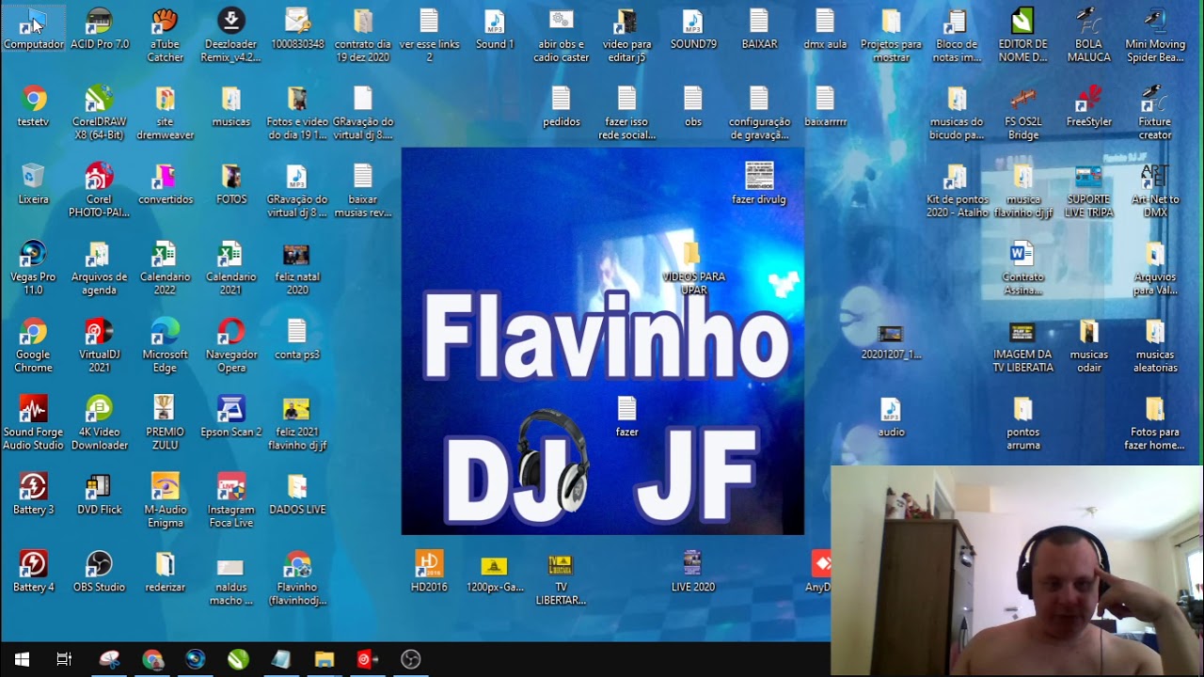
Task: Open Microsoft Edge shortcut
Action: tap(165, 345)
